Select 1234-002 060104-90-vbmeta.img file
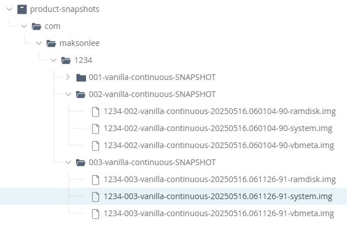This screenshot has height=236, width=347. [219, 145]
